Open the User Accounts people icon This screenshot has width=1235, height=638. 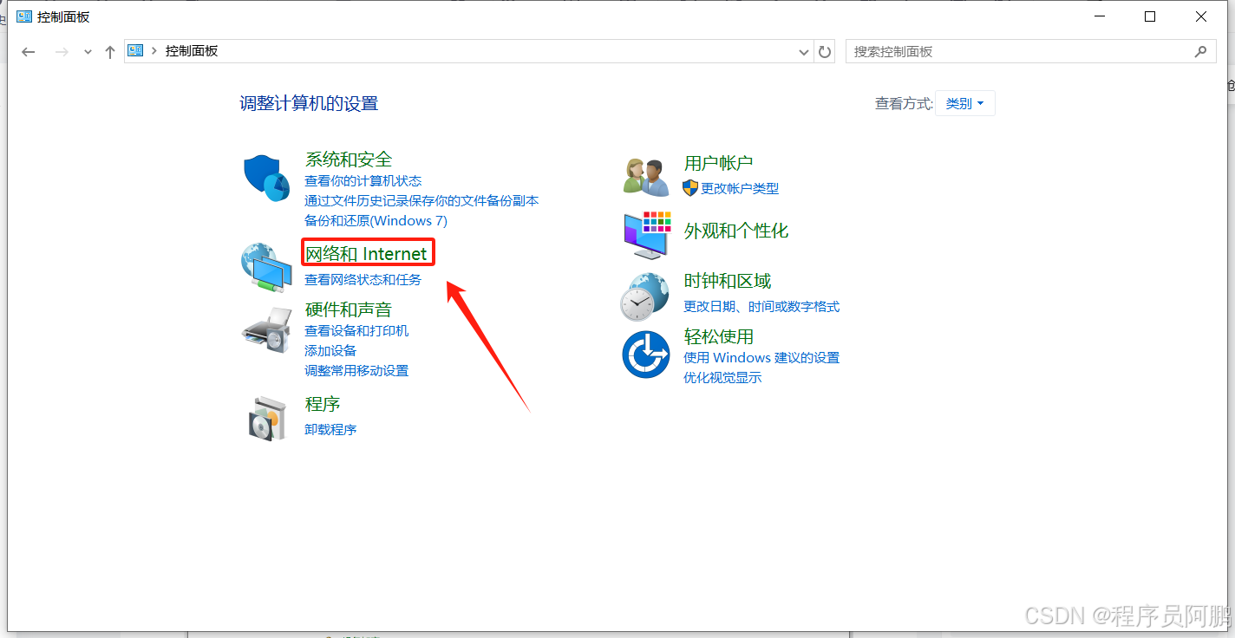646,177
